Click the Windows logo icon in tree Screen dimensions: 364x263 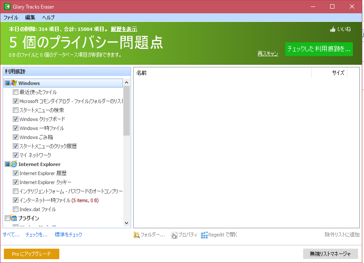point(14,83)
